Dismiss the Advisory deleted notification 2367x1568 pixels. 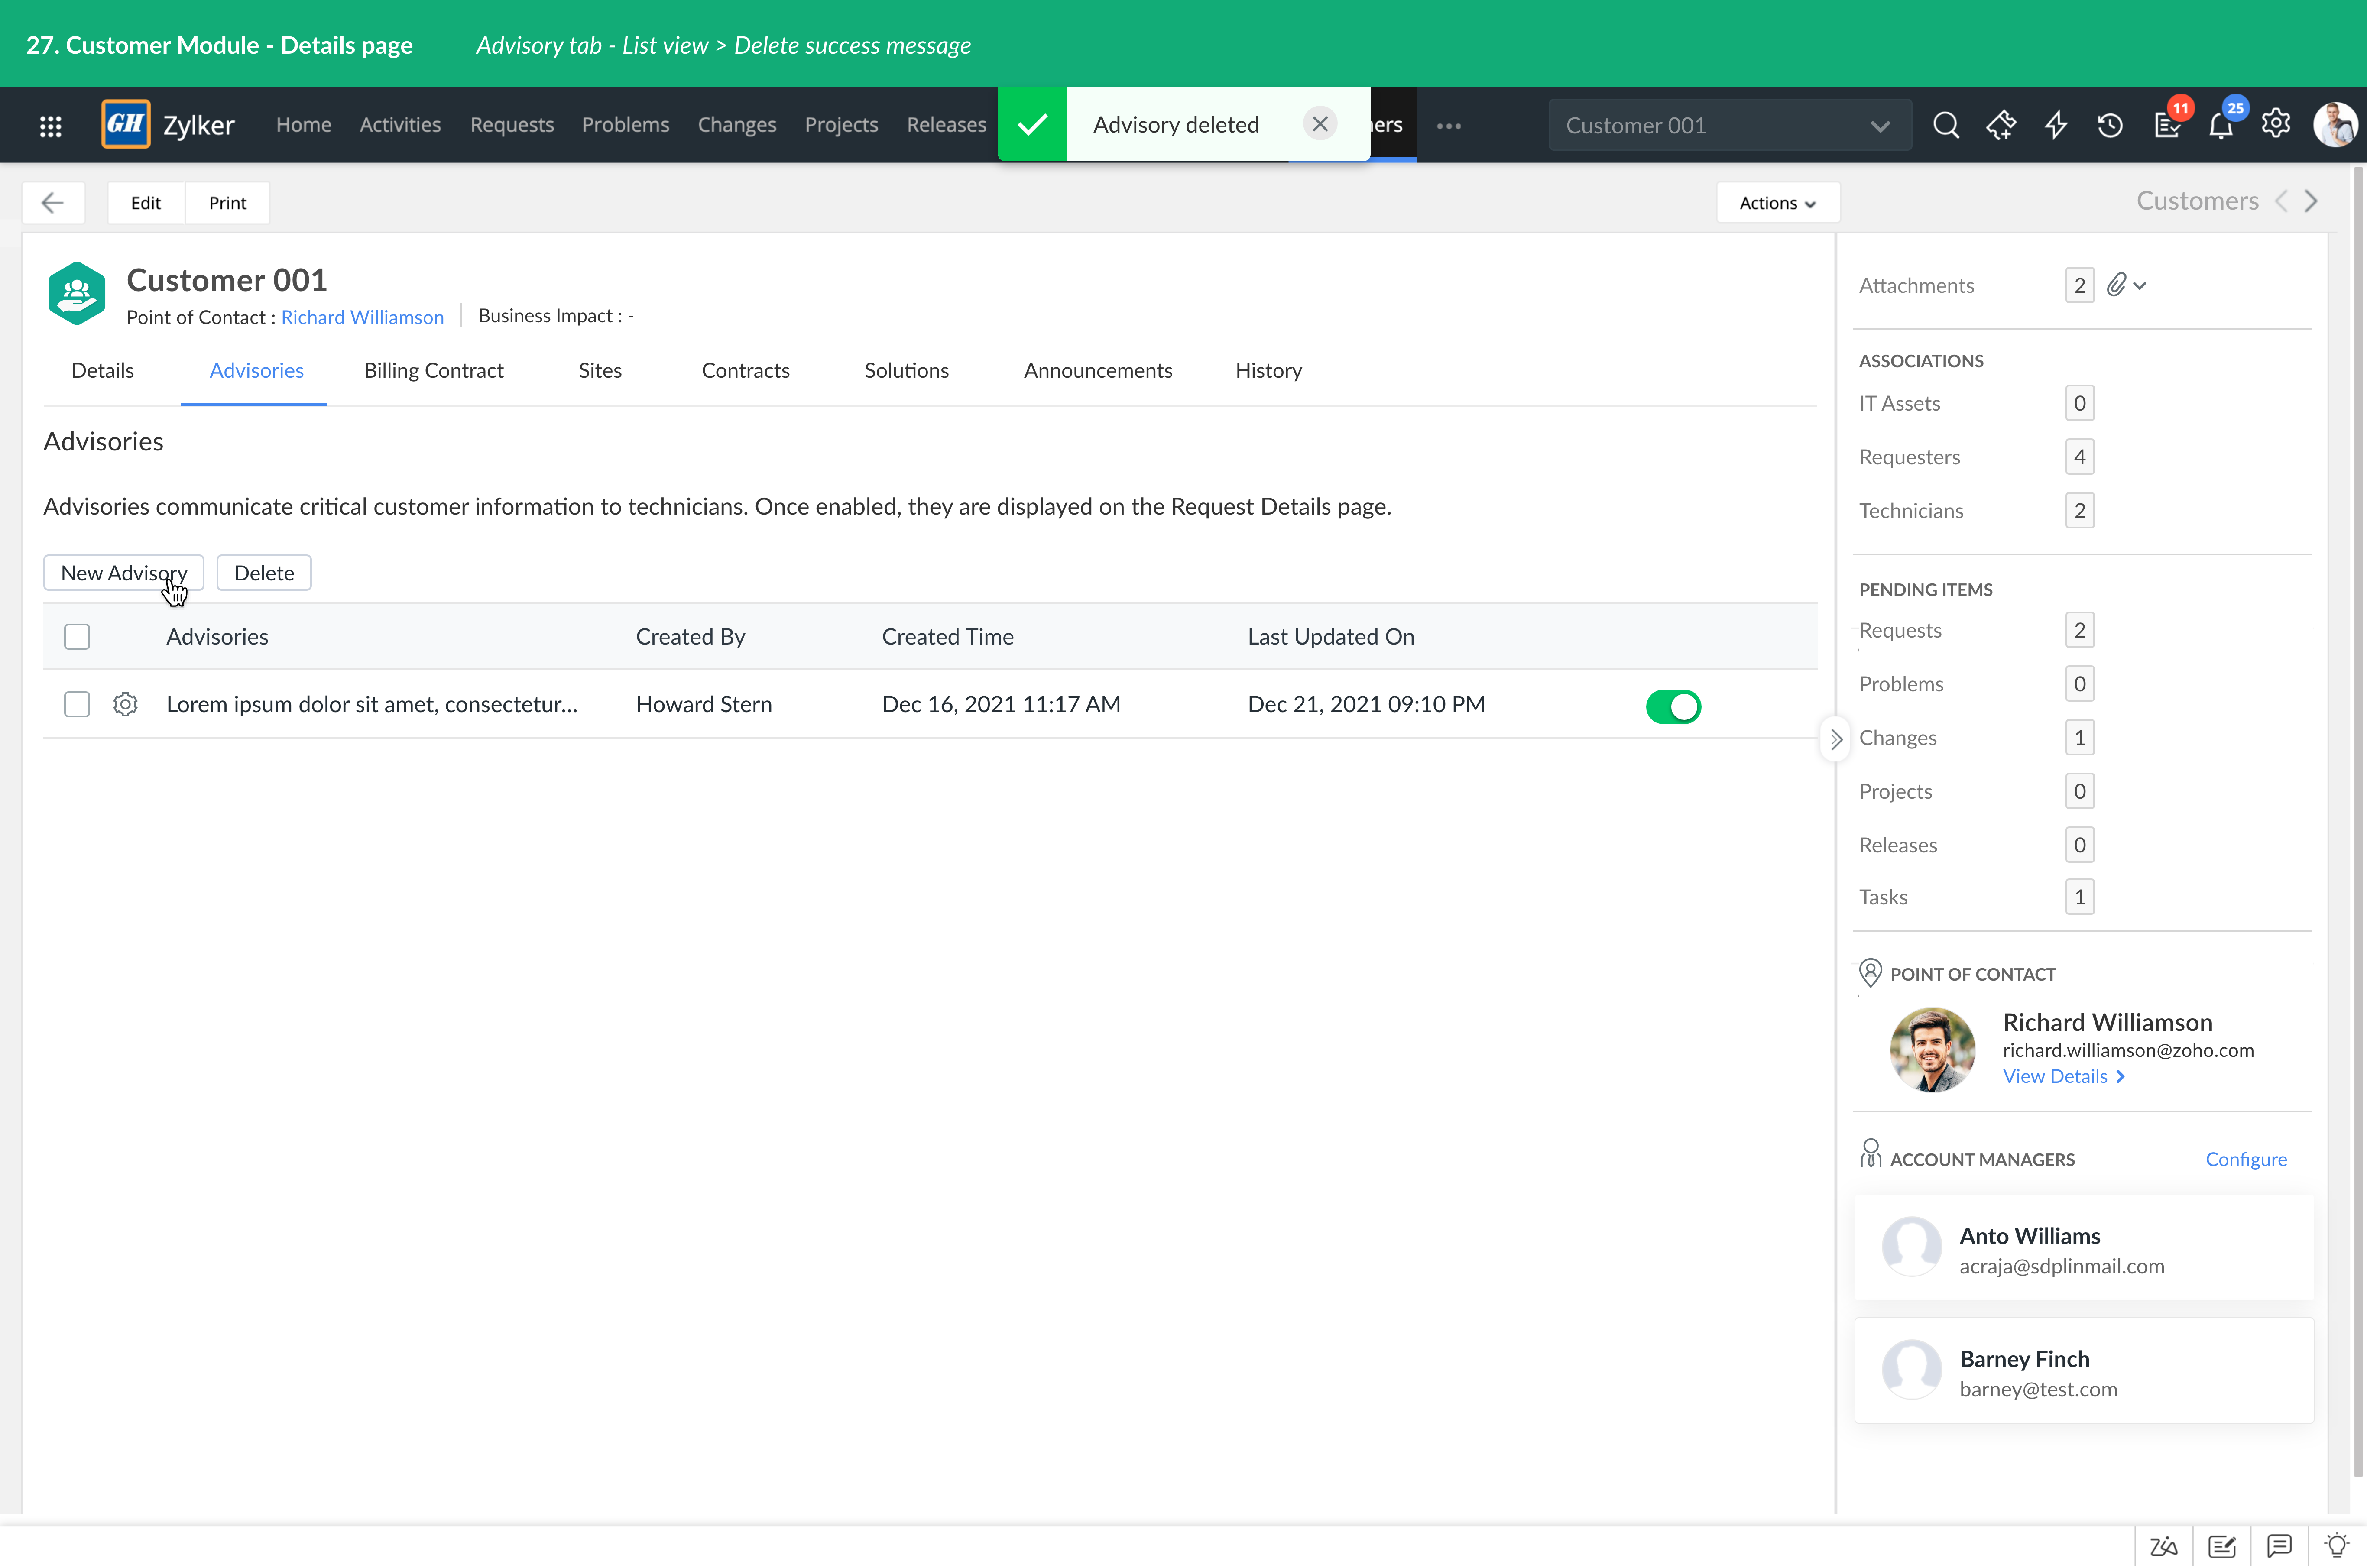point(1320,124)
